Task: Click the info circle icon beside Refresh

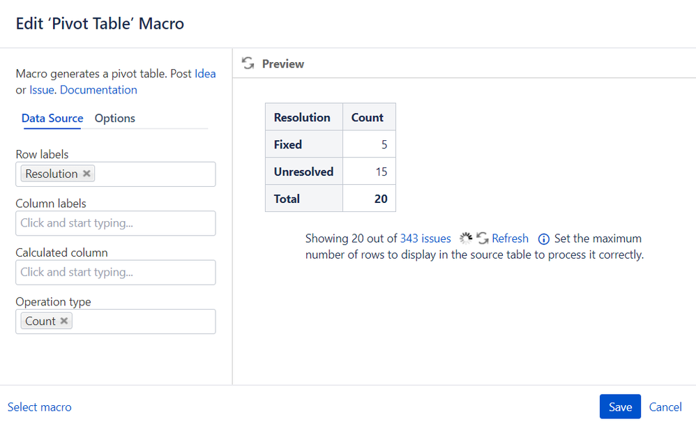Action: coord(544,239)
